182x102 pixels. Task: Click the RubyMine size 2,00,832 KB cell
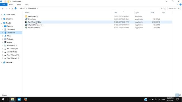(156, 22)
